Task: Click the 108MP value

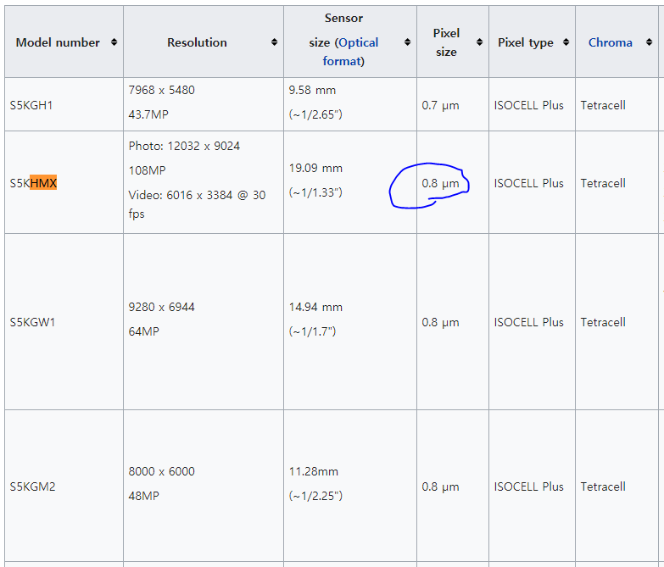Action: [x=147, y=170]
